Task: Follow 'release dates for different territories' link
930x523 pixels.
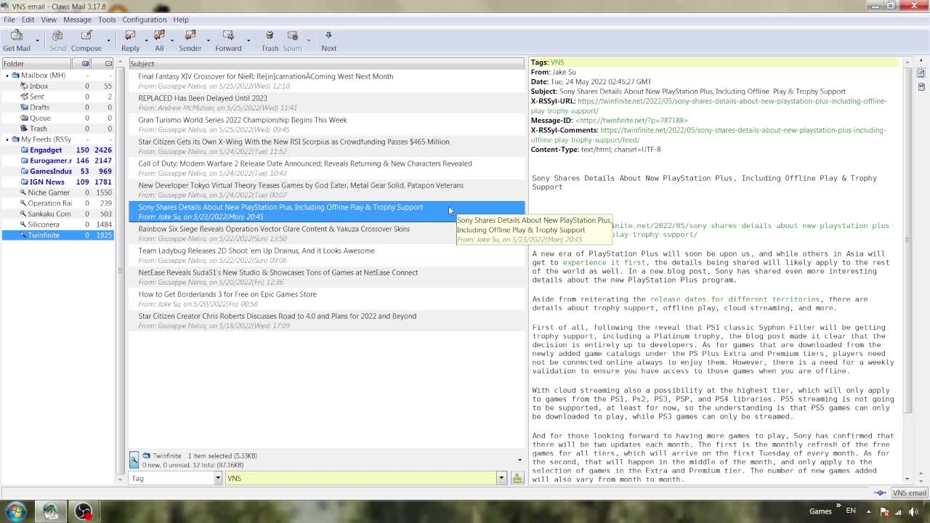Action: (x=735, y=299)
